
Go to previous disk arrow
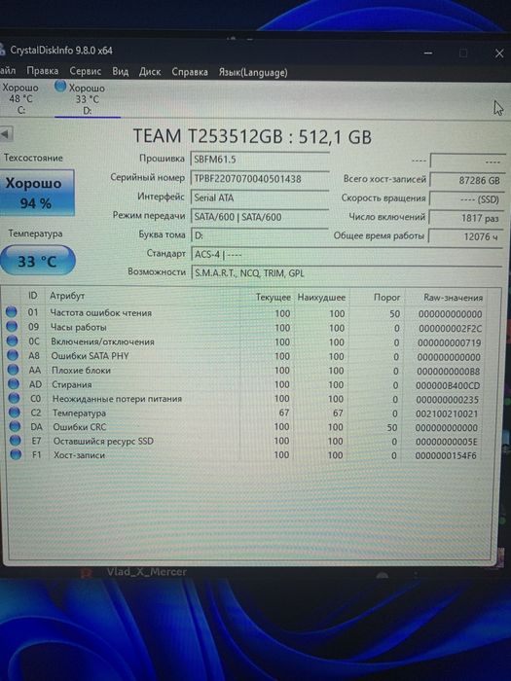(6, 134)
